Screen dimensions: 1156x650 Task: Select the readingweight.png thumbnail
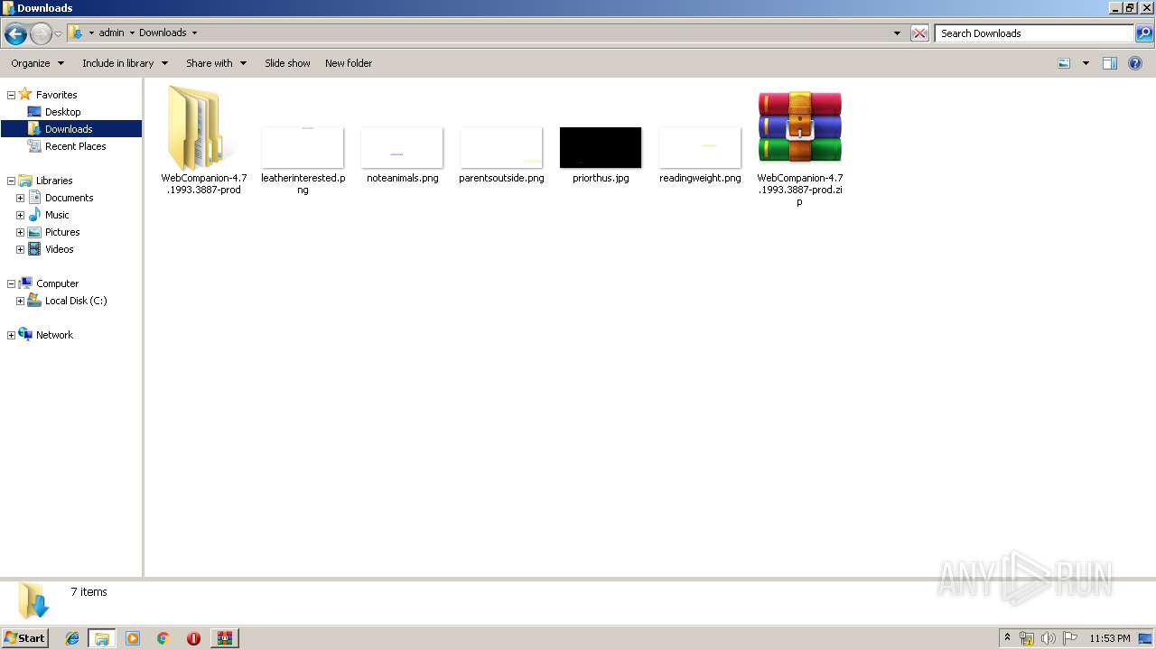[700, 147]
